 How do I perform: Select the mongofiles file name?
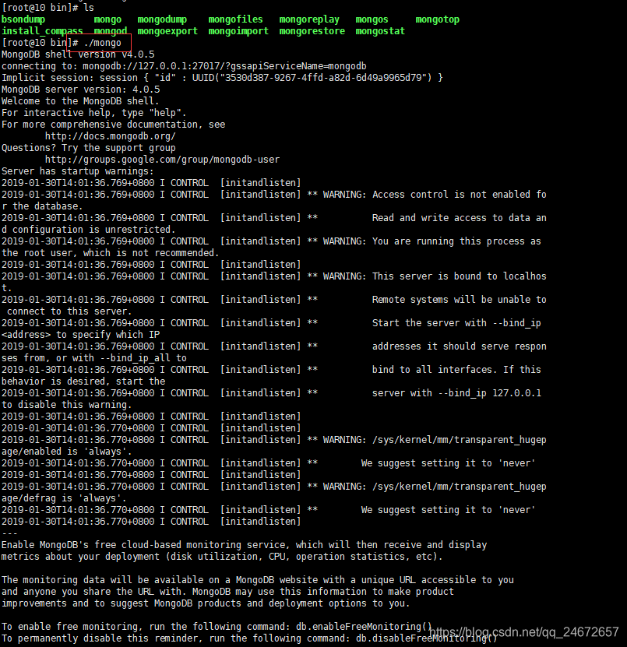click(x=235, y=19)
